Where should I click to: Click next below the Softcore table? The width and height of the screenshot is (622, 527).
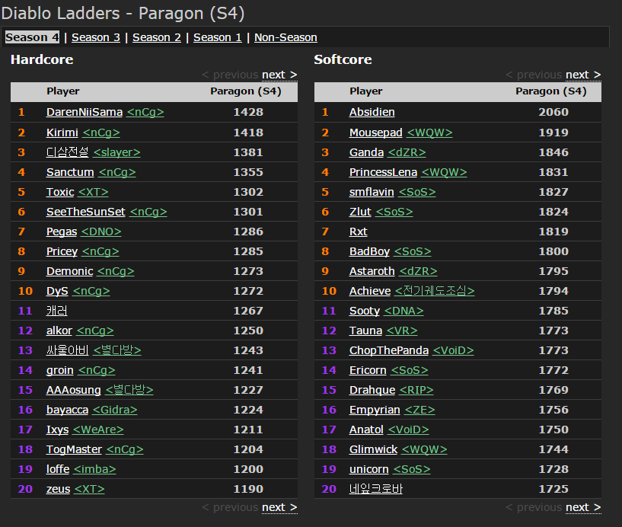[x=583, y=507]
